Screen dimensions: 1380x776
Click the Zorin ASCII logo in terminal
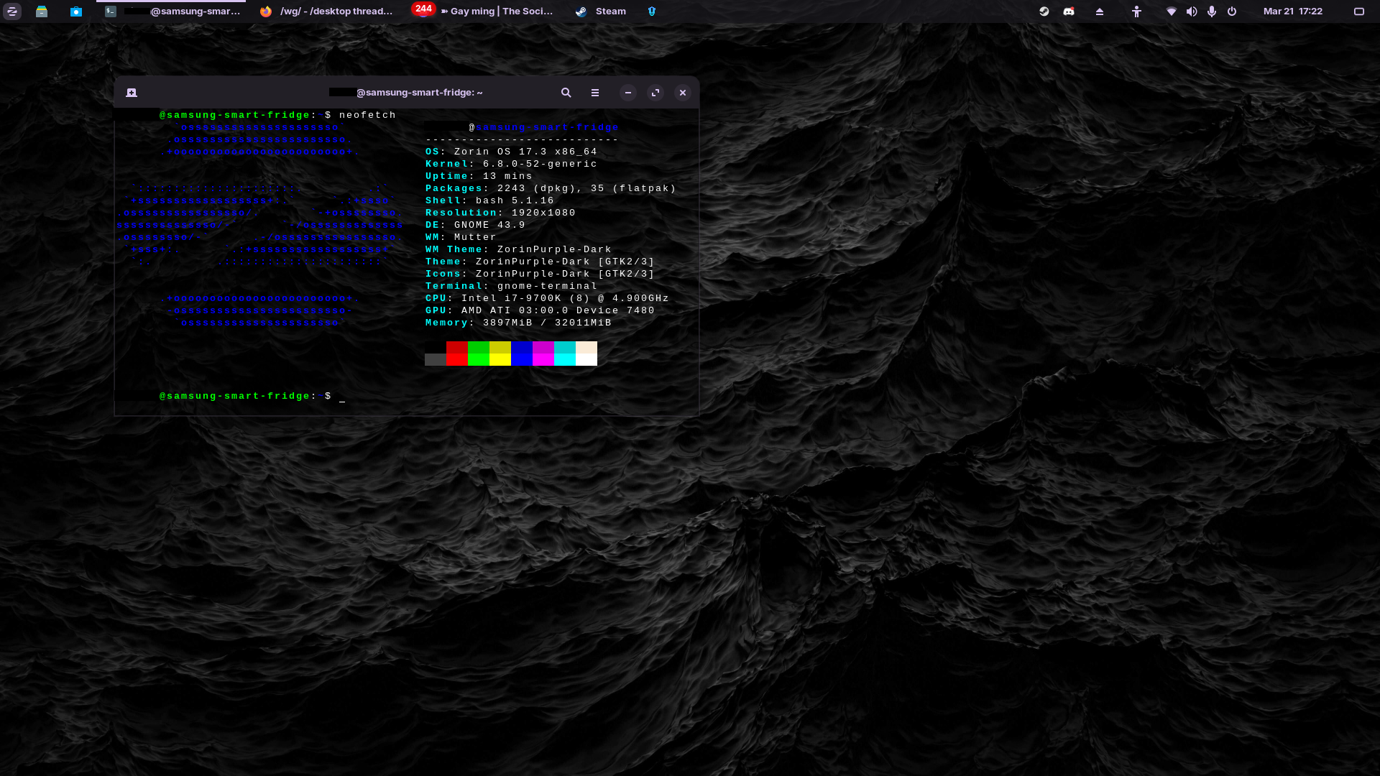click(x=259, y=225)
